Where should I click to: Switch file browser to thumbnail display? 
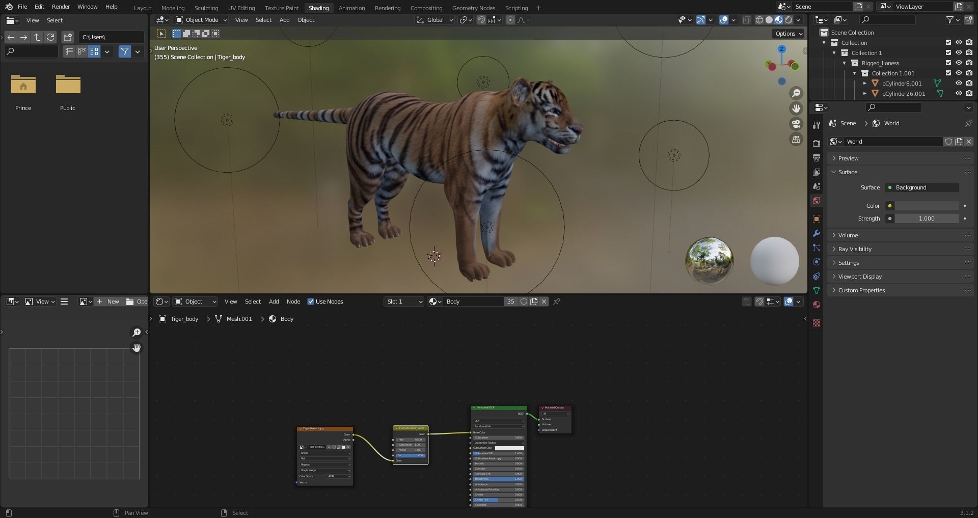pyautogui.click(x=94, y=51)
